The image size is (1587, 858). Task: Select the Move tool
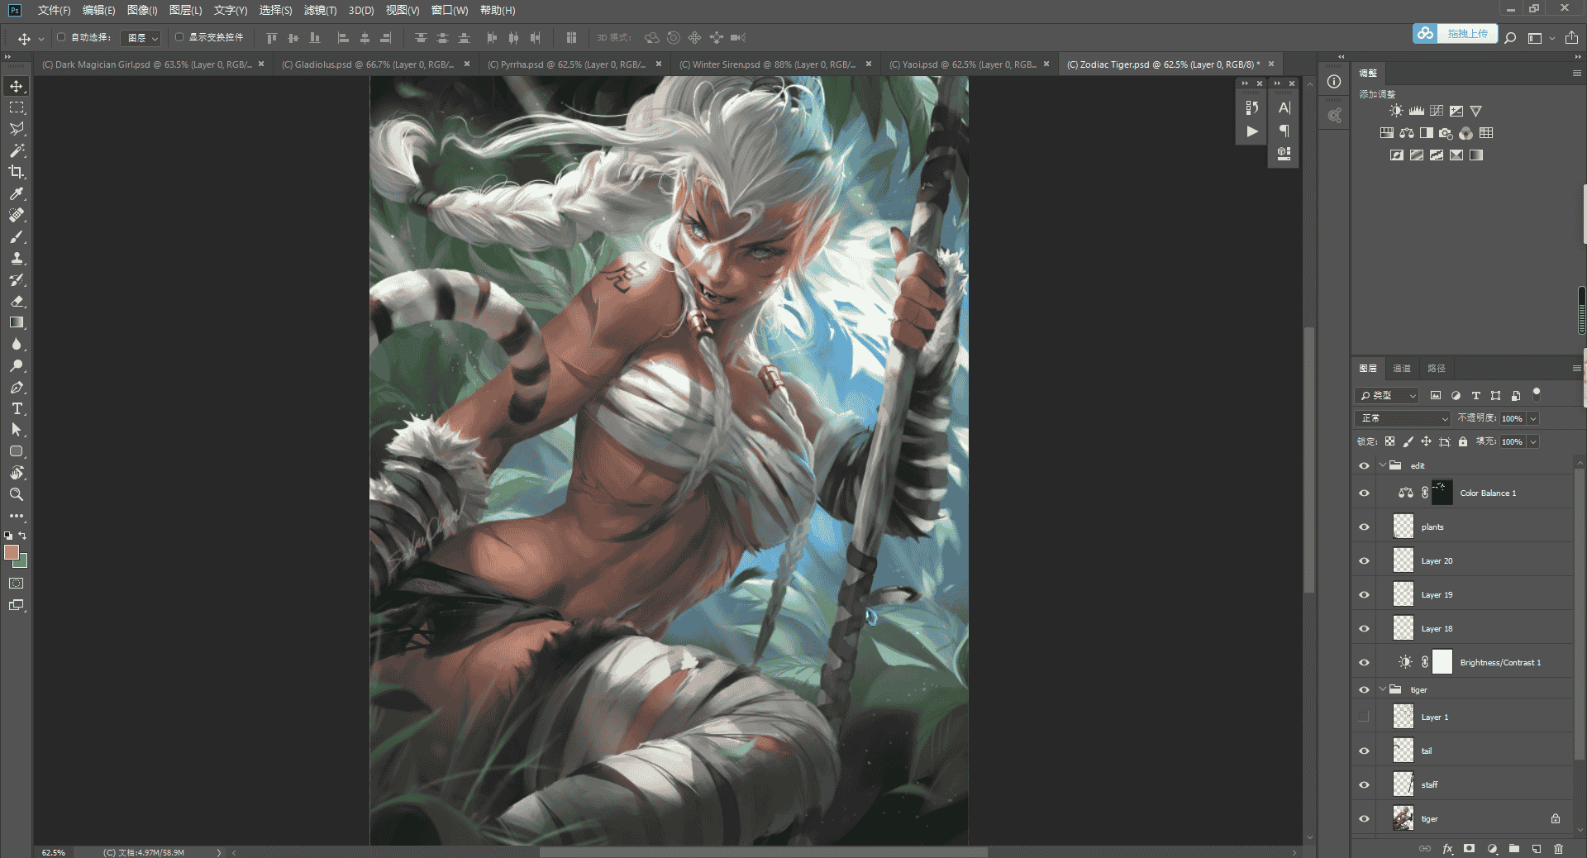point(17,87)
